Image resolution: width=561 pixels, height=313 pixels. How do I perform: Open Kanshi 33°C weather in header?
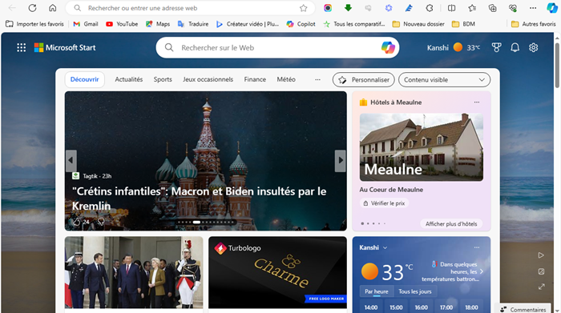pos(454,47)
